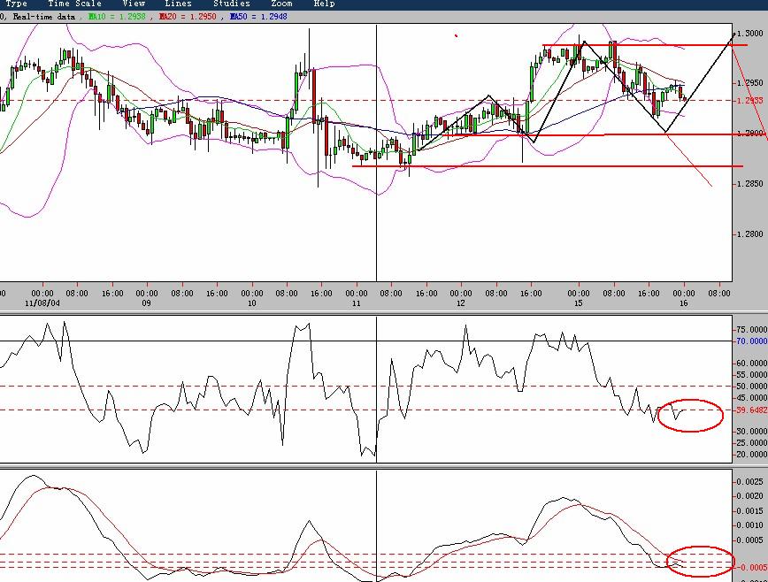
Task: Open the Zoom menu
Action: [x=281, y=4]
